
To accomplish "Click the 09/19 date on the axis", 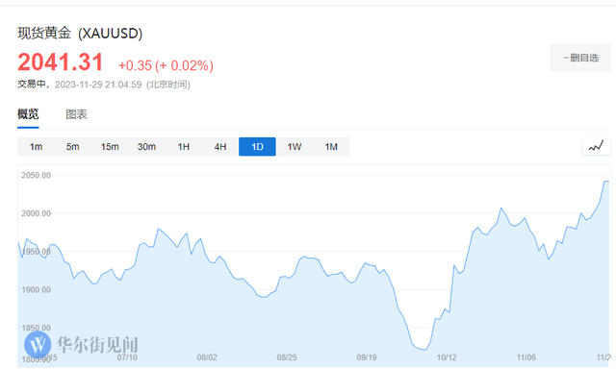I will [367, 357].
